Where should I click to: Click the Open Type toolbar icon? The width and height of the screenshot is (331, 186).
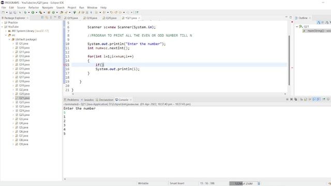[x=62, y=12]
